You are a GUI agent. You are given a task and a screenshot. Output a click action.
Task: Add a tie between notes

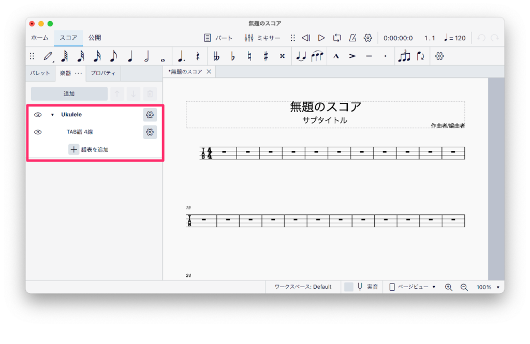(301, 56)
